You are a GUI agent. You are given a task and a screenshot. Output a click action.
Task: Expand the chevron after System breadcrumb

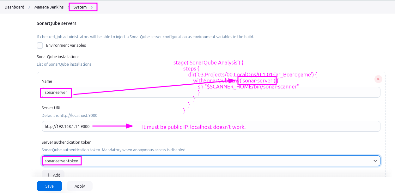coord(92,7)
